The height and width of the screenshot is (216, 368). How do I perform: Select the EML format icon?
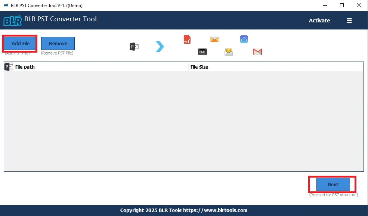point(202,52)
